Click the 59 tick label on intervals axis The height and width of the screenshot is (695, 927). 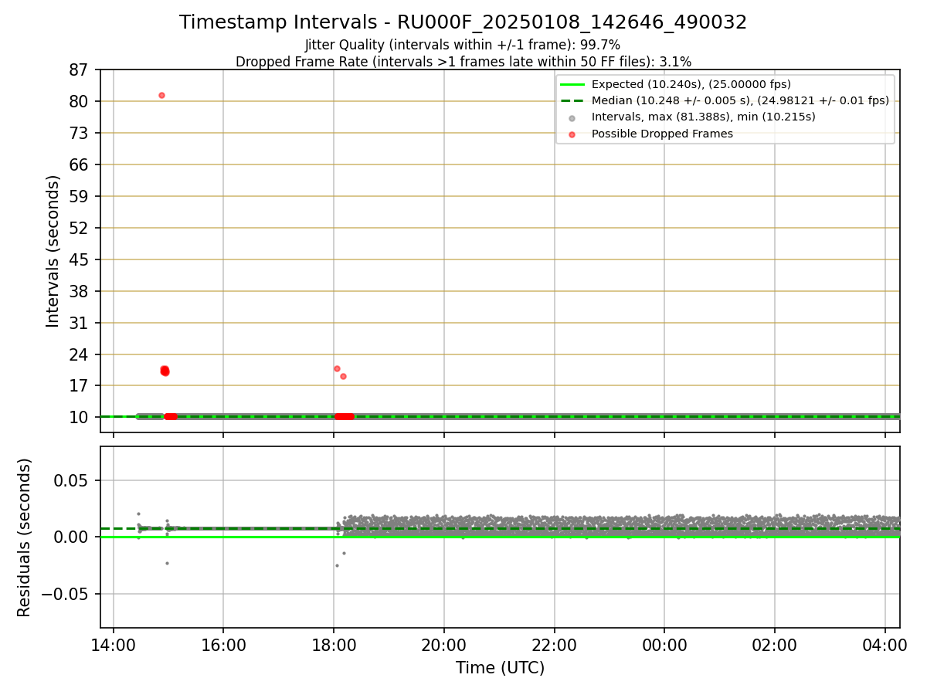pos(80,196)
